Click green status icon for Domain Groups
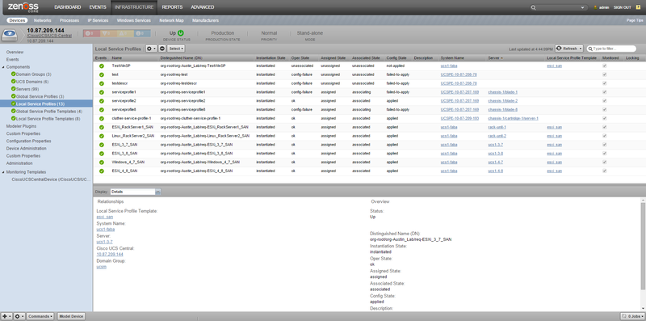Viewport: 646px width, 321px height. pos(13,74)
